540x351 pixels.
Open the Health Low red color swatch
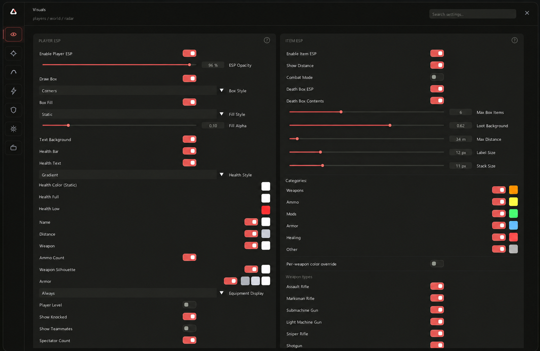point(266,210)
